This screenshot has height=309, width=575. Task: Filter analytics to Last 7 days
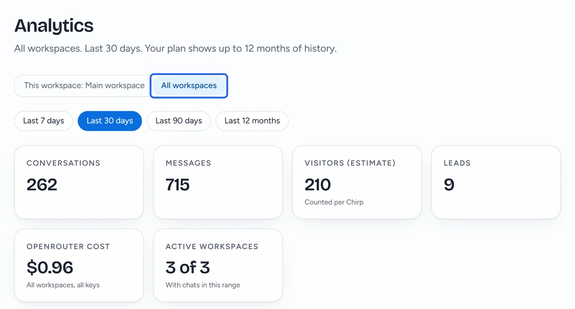pyautogui.click(x=43, y=121)
